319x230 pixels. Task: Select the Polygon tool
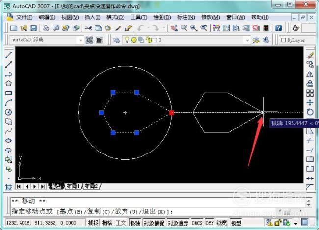click(8, 83)
